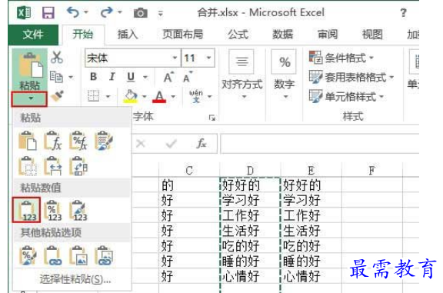The height and width of the screenshot is (293, 443).
Task: Open the borders dropdown arrow
Action: (108, 97)
